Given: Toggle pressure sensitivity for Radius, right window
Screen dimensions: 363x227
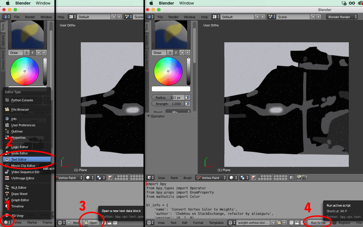Looking at the screenshot, I should click(x=187, y=97).
